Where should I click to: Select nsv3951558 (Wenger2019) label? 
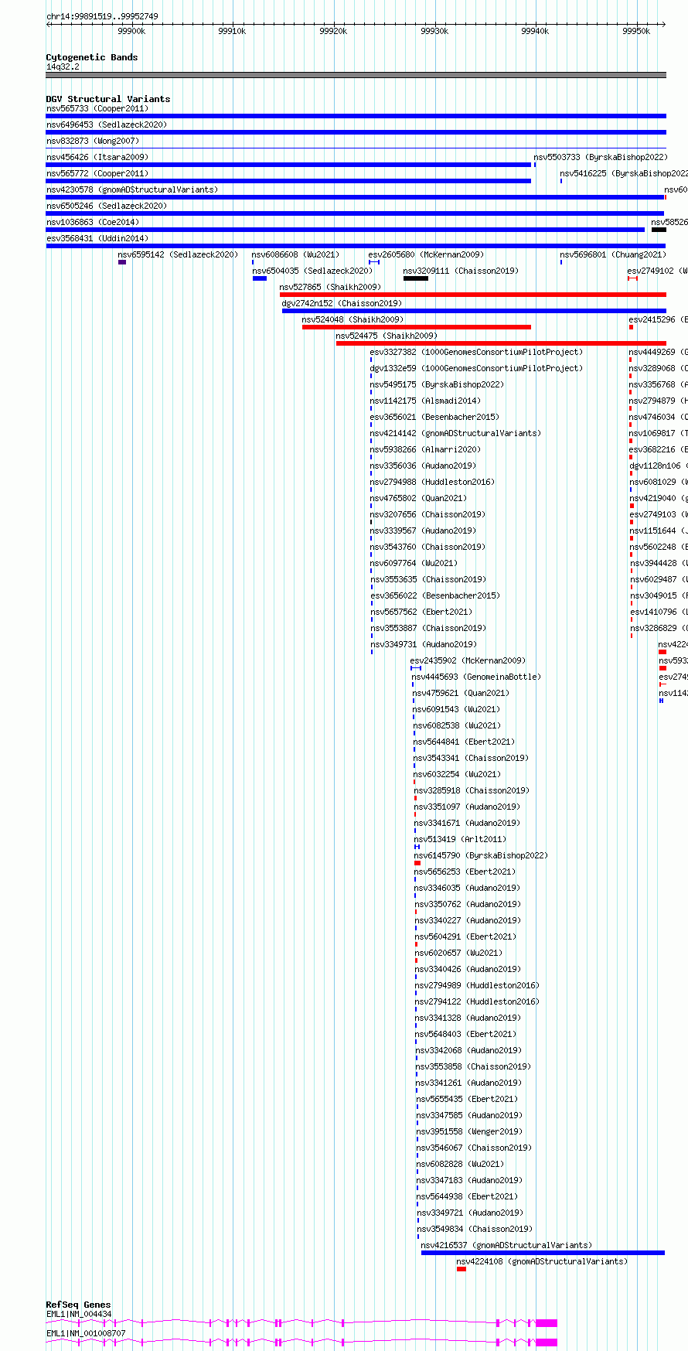[x=469, y=1132]
